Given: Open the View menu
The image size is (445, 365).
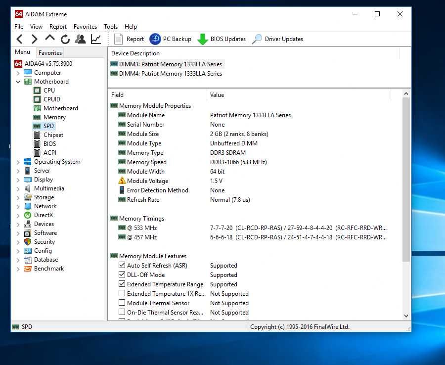Looking at the screenshot, I should tap(36, 26).
